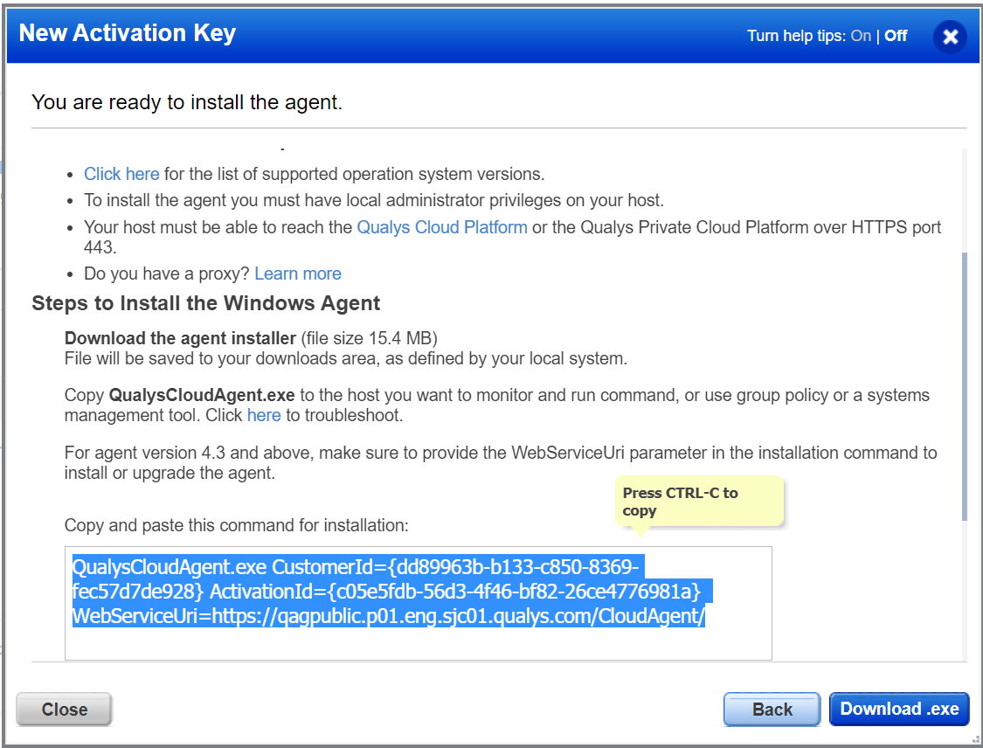
Task: Open the Qualys Cloud Platform link
Action: [x=442, y=226]
